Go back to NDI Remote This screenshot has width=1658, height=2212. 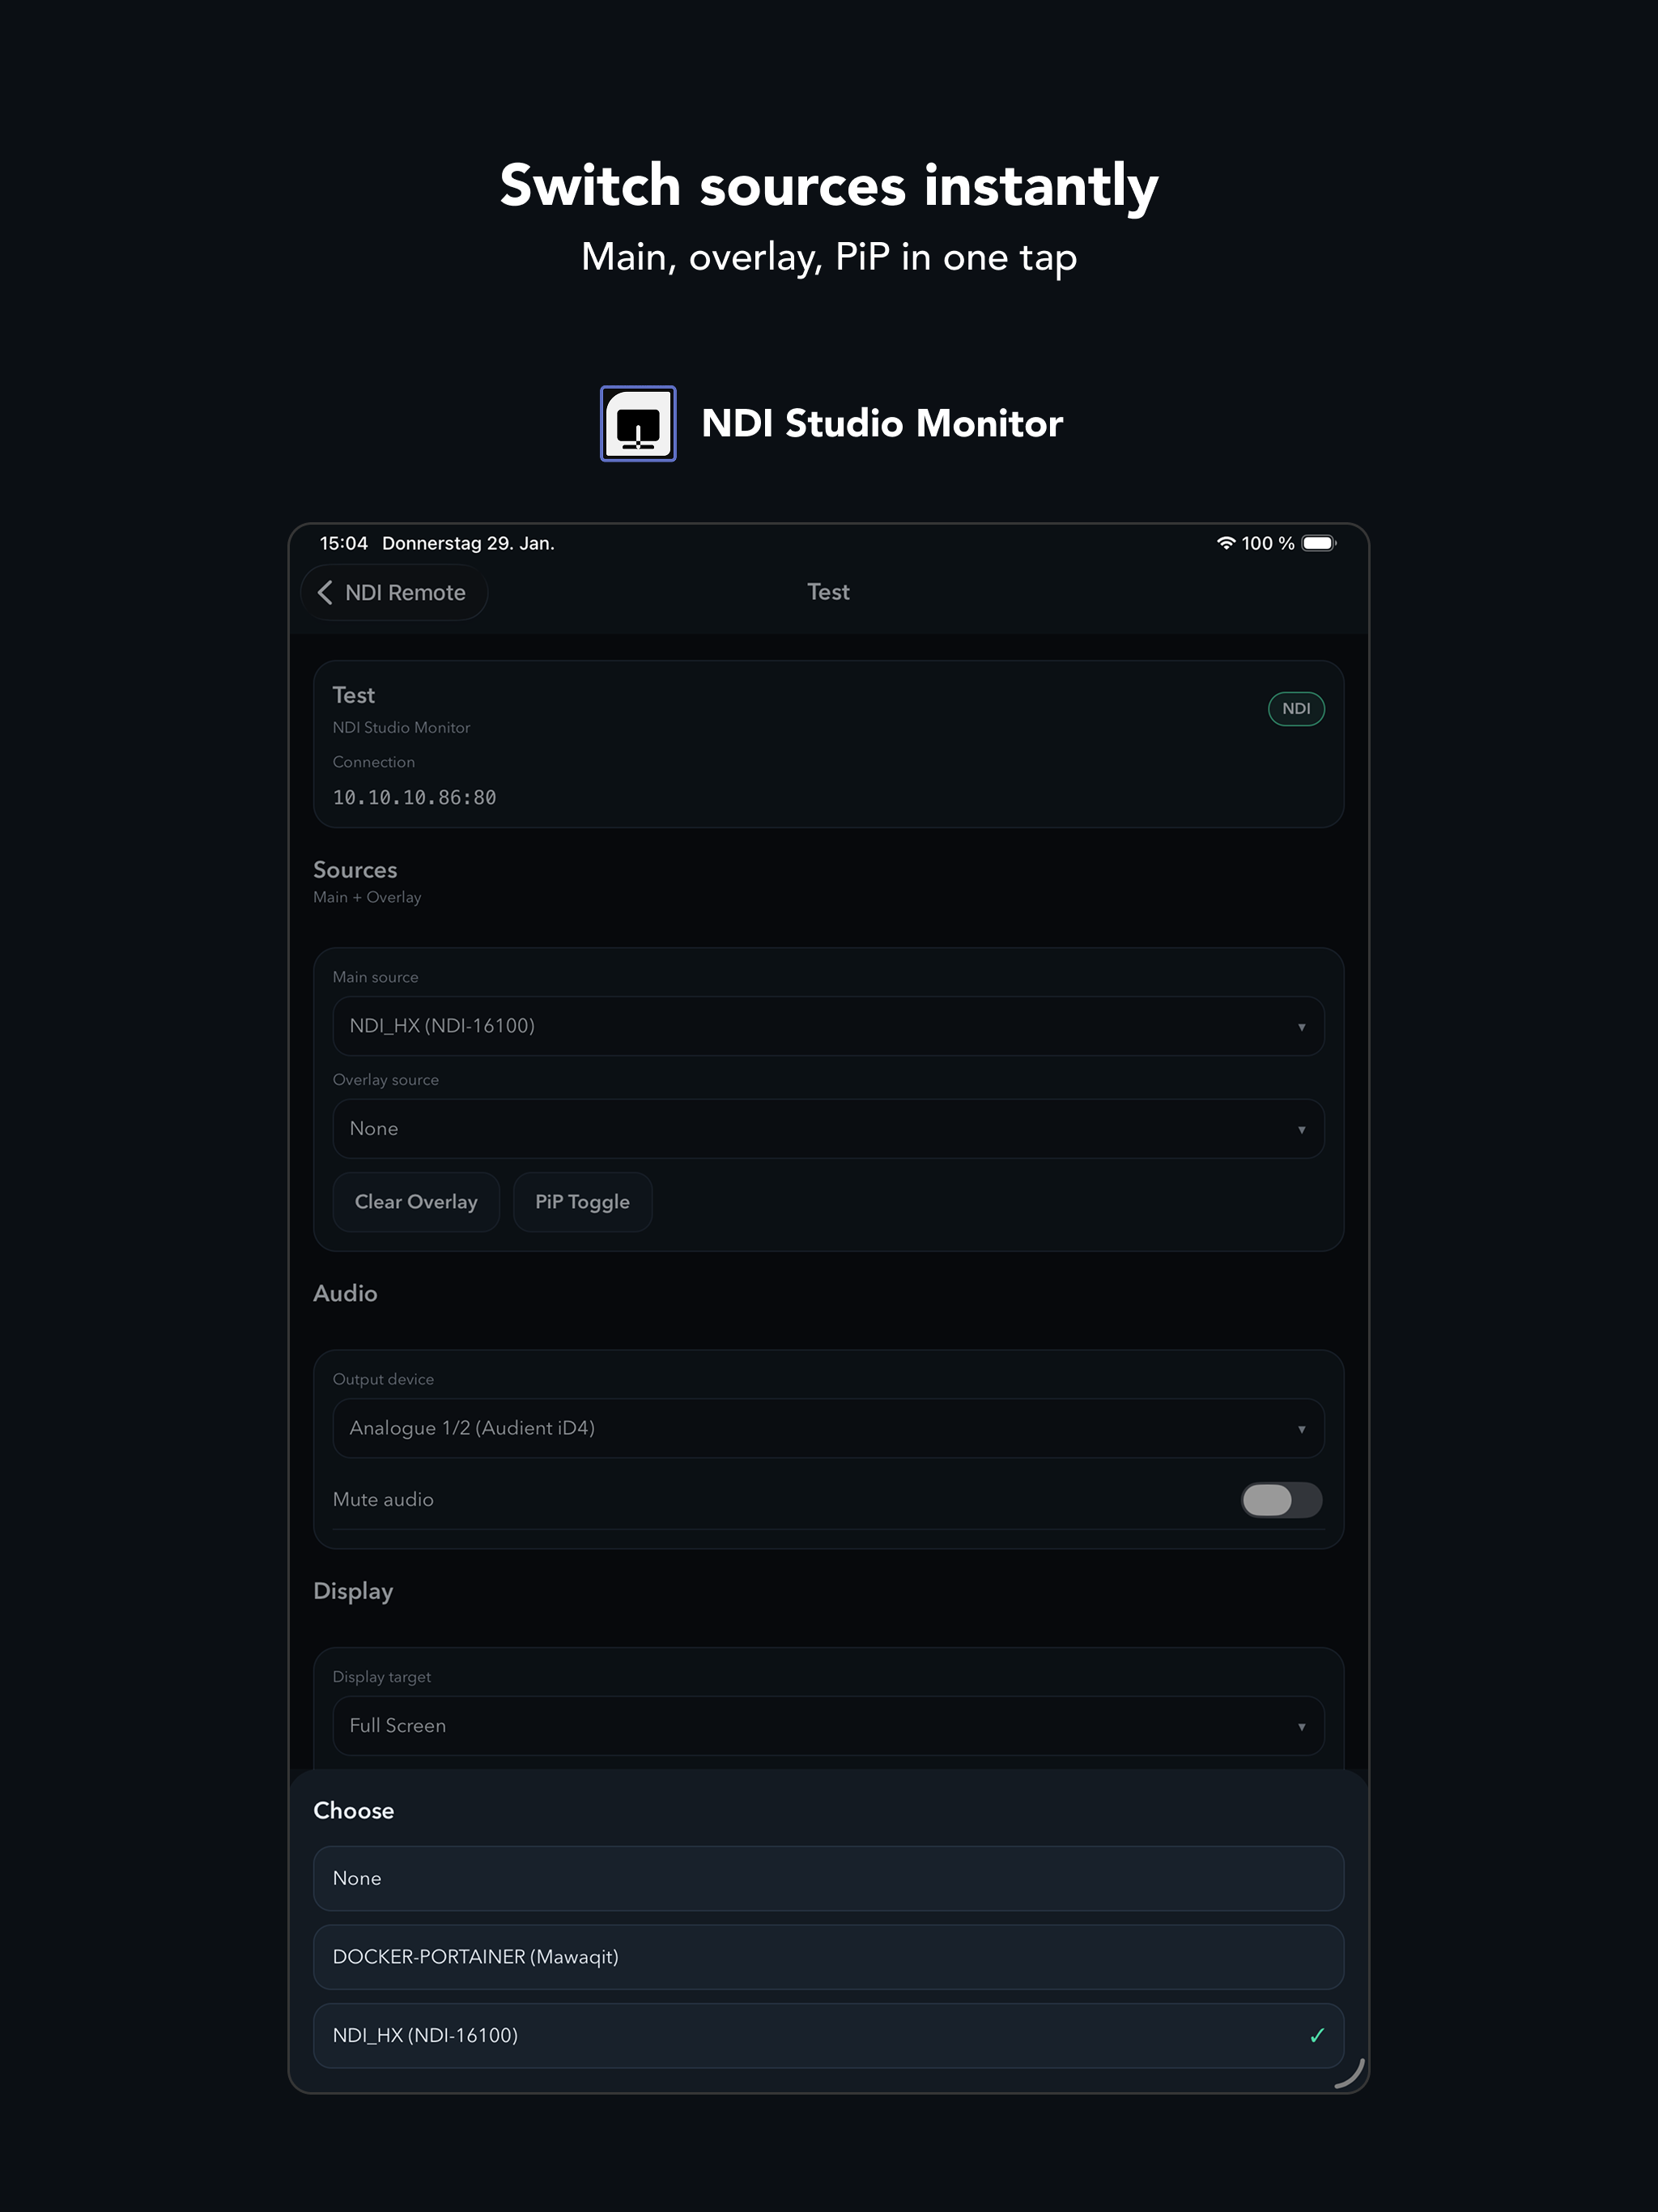(x=394, y=593)
